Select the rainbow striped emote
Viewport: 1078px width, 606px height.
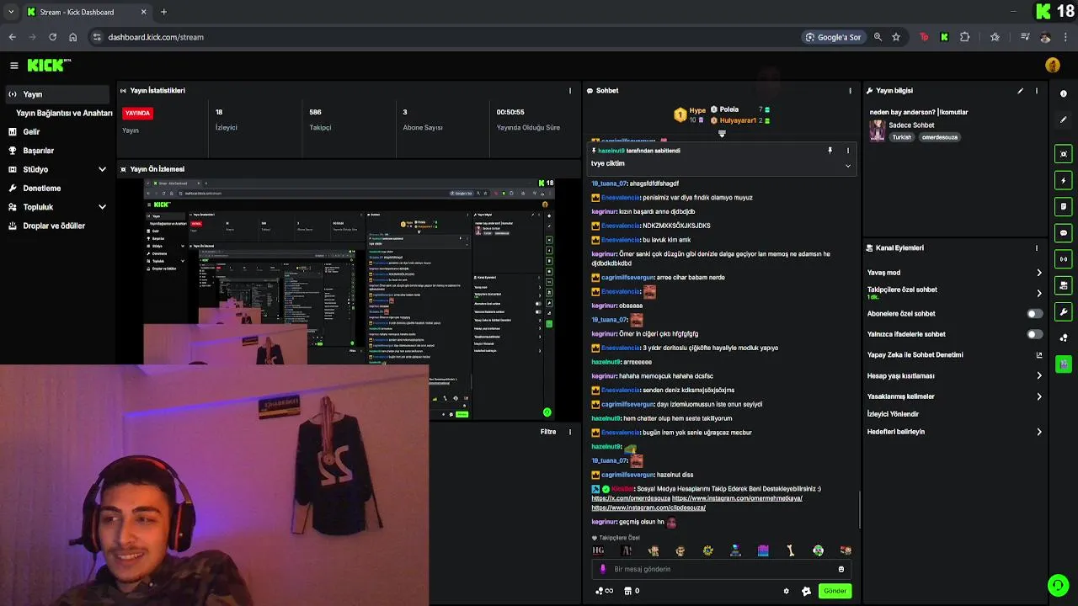763,550
